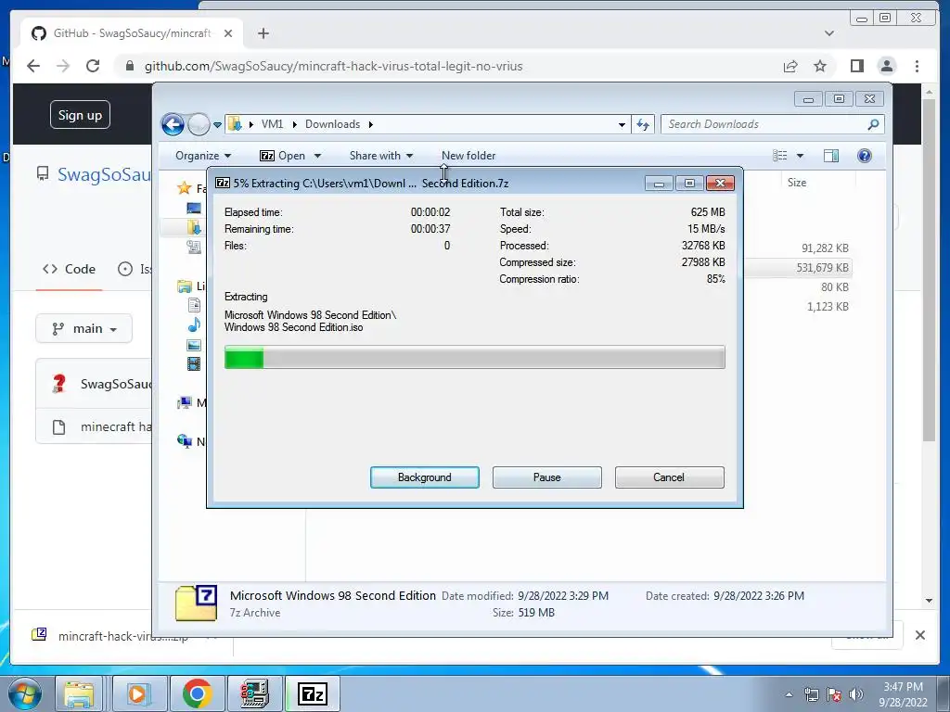Click the volume speaker tray icon
Image resolution: width=950 pixels, height=712 pixels.
[x=855, y=694]
